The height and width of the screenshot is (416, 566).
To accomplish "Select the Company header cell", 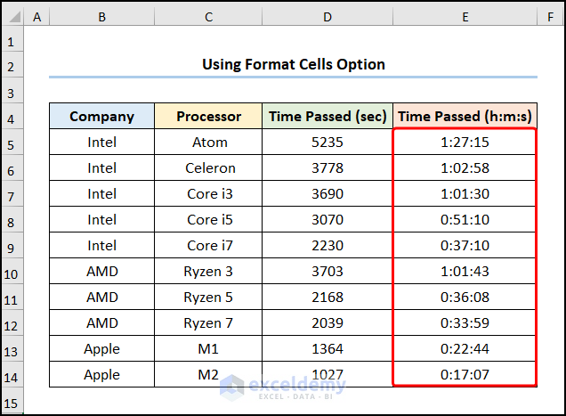I will (101, 117).
